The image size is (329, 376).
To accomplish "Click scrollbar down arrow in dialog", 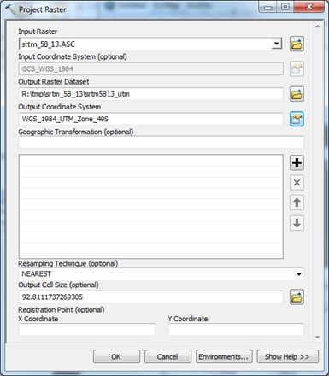I will coord(317,338).
